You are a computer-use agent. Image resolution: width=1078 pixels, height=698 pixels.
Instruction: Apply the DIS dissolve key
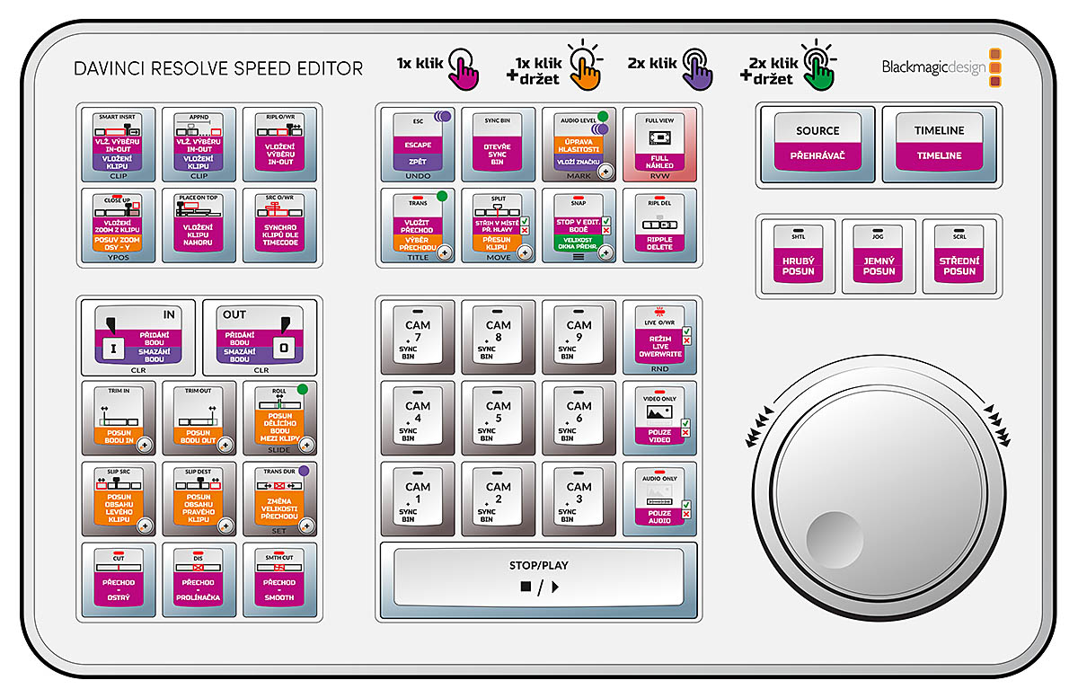pos(199,580)
